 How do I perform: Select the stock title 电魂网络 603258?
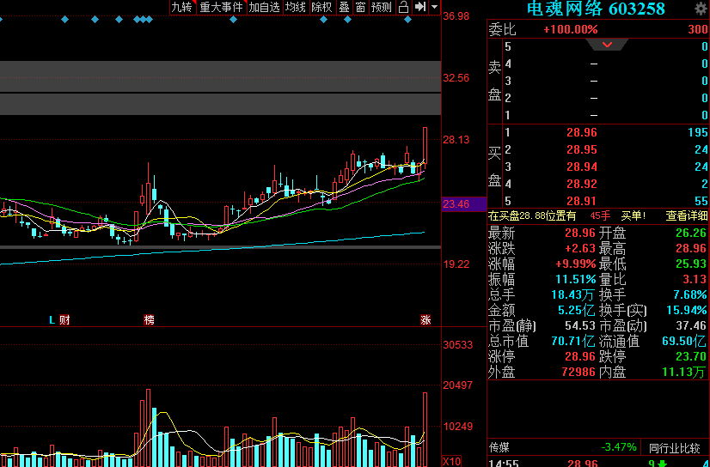(x=596, y=9)
